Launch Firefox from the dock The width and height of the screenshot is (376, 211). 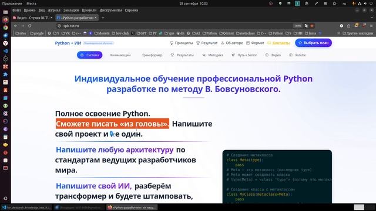coord(5,20)
